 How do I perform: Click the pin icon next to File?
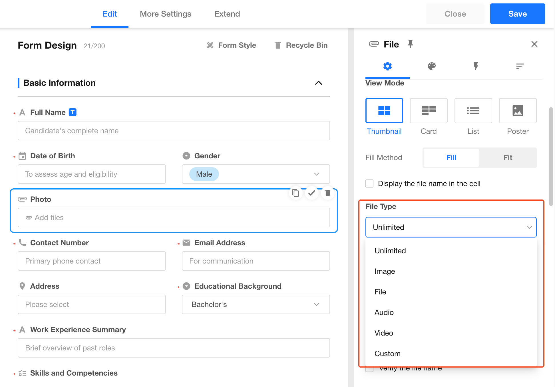coord(410,44)
